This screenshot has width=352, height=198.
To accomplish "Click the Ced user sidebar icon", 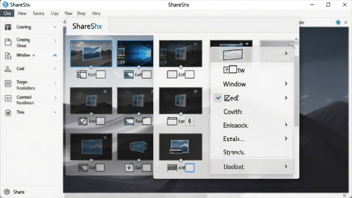I will (8, 69).
